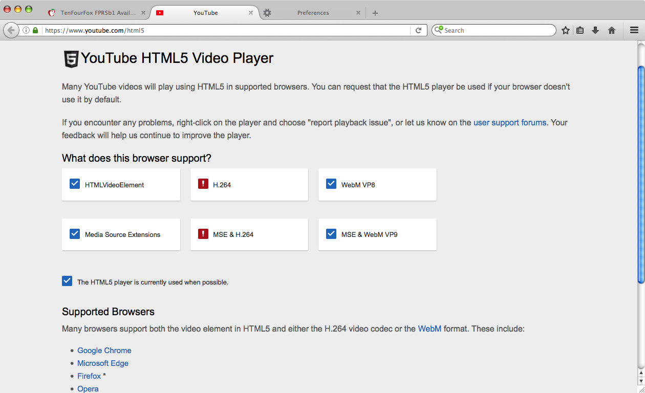Image resolution: width=645 pixels, height=393 pixels.
Task: Click the Media Source Extensions checkmark box
Action: click(x=75, y=234)
